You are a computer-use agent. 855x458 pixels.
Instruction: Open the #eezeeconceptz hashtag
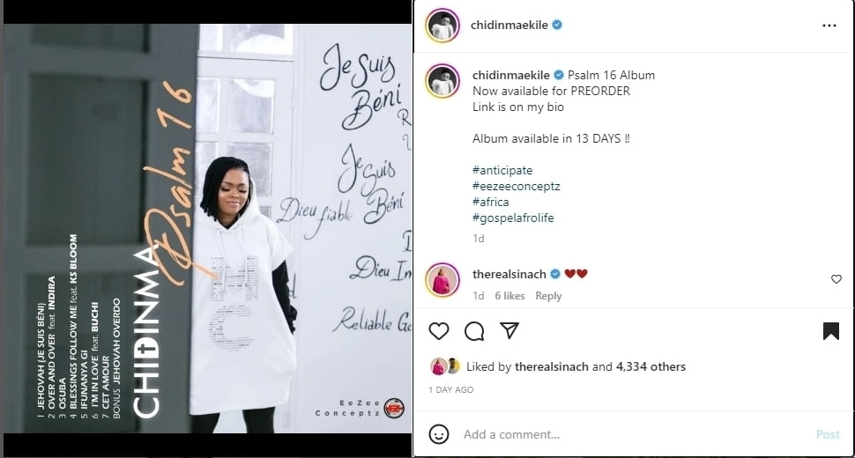point(516,186)
